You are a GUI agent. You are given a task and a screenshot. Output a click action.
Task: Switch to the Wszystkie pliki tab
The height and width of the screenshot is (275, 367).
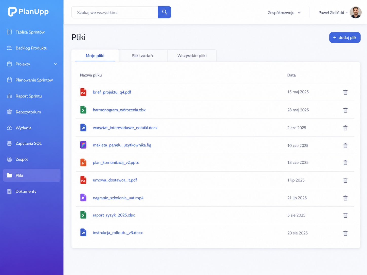(x=192, y=55)
